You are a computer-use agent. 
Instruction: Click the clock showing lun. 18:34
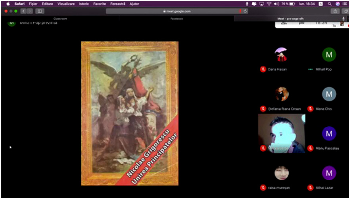point(307,4)
